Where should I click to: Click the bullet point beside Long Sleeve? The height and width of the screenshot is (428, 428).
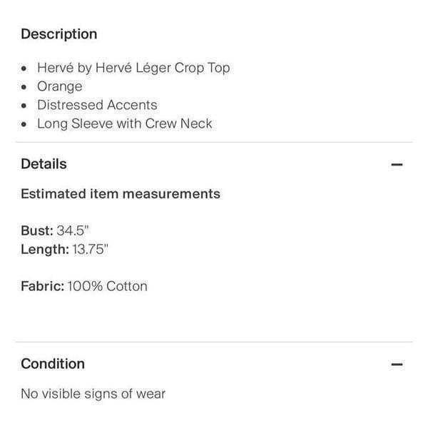click(x=24, y=124)
